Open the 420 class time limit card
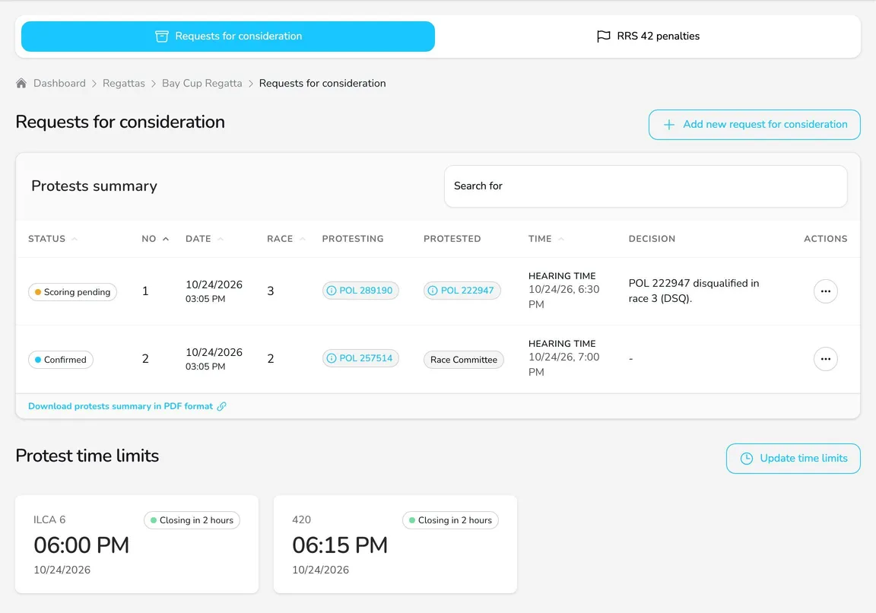 pyautogui.click(x=395, y=545)
